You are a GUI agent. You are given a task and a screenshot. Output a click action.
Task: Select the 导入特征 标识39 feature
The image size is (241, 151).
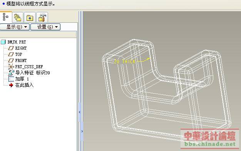(x=32, y=73)
